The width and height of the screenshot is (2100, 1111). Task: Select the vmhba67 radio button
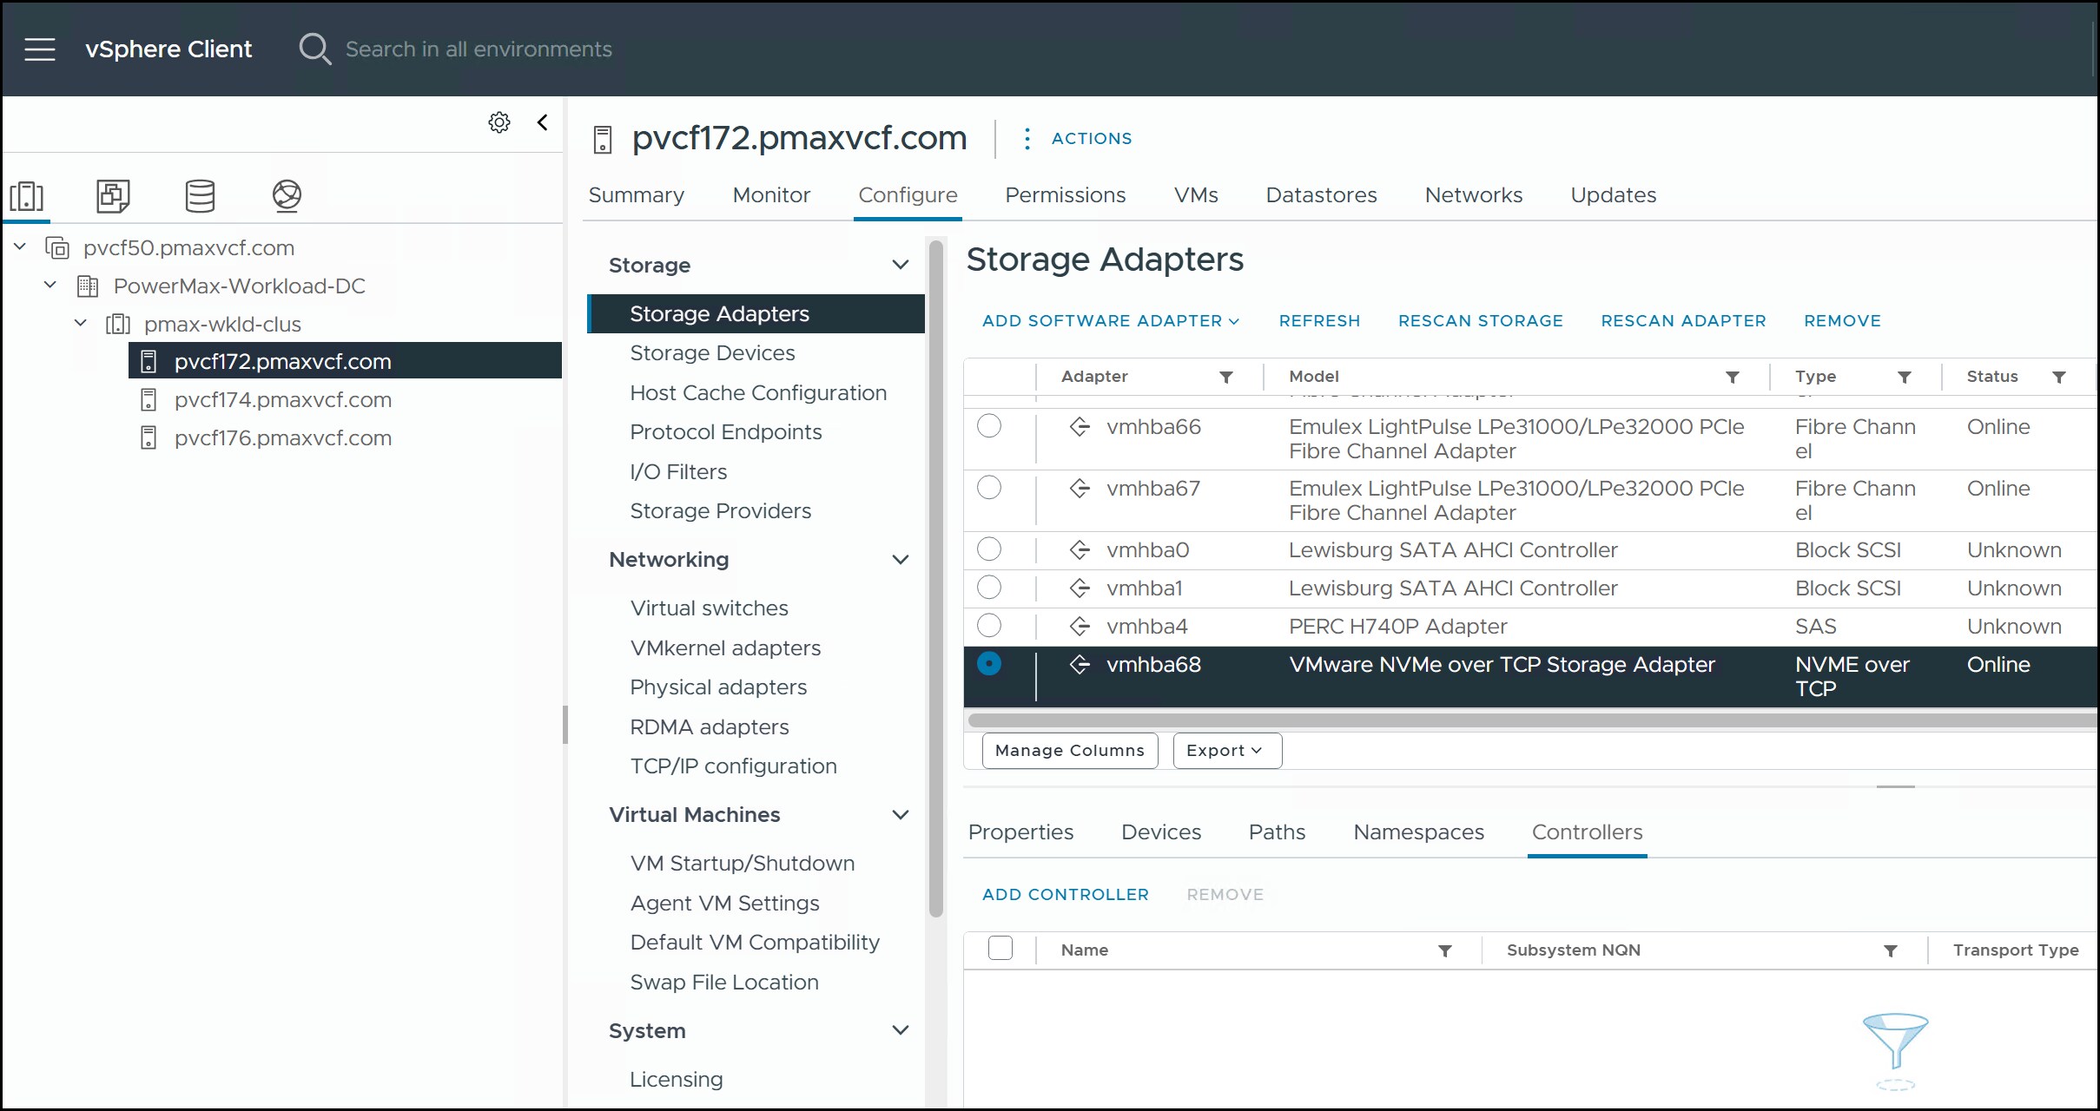pyautogui.click(x=989, y=488)
